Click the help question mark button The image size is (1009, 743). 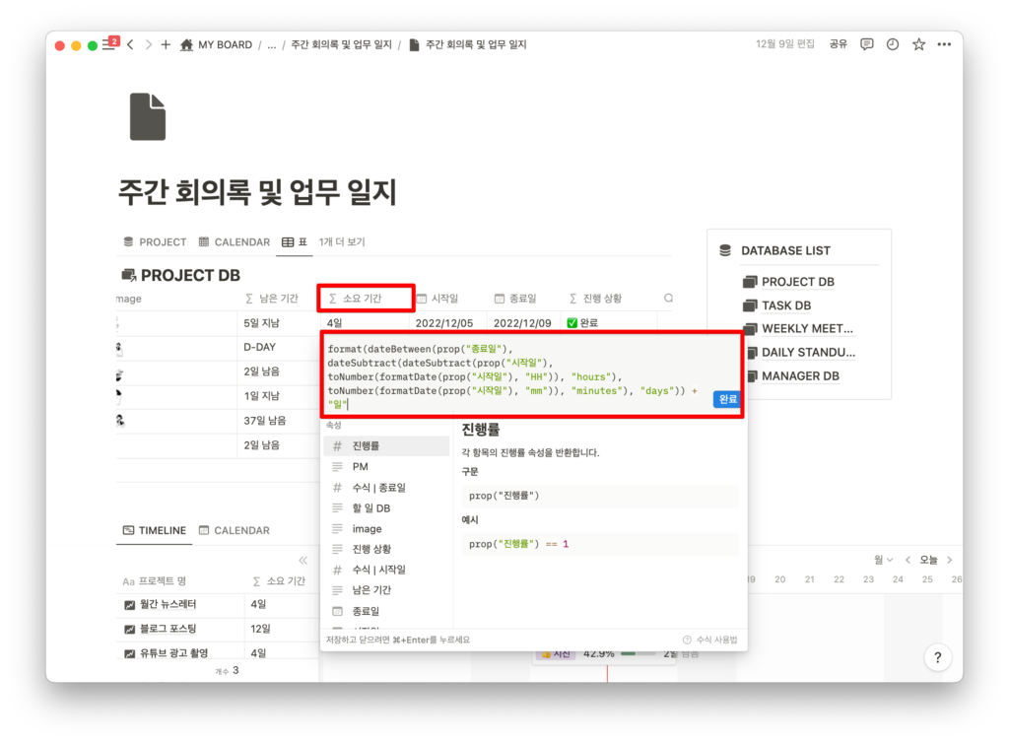click(x=937, y=657)
